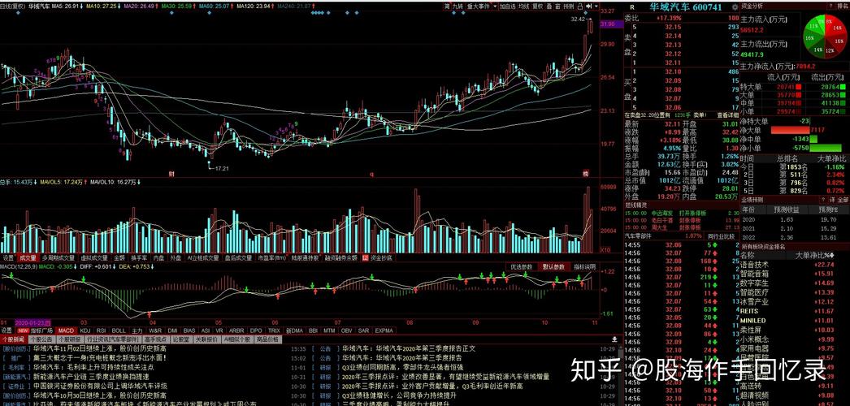
Task: Click the 资金分析 pie chart
Action: tap(823, 36)
